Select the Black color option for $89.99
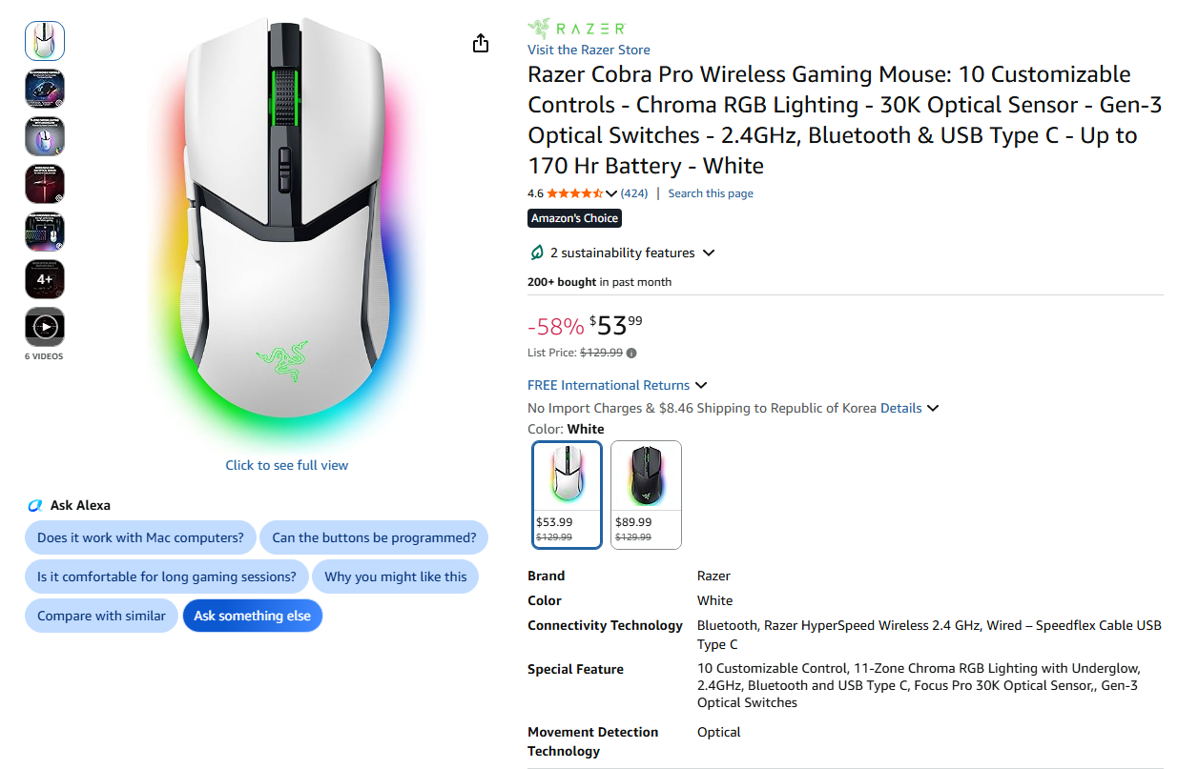1178x769 pixels. coord(647,495)
